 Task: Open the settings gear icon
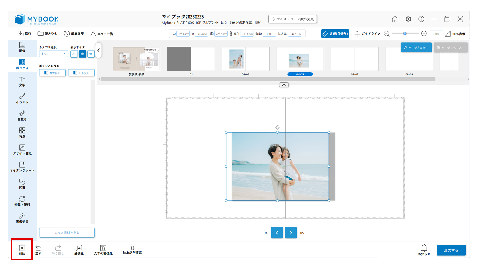[408, 19]
